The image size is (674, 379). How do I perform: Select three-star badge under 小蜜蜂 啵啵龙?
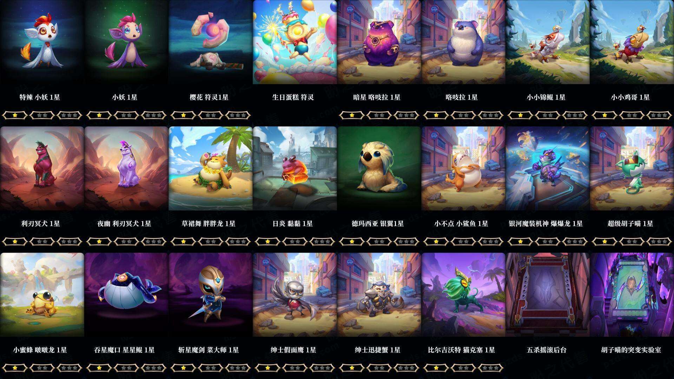pyautogui.click(x=70, y=368)
